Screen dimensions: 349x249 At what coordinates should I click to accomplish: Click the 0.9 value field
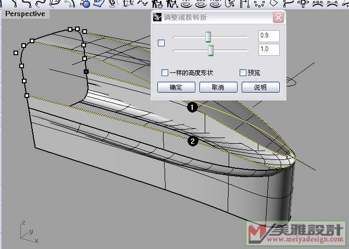pyautogui.click(x=269, y=36)
